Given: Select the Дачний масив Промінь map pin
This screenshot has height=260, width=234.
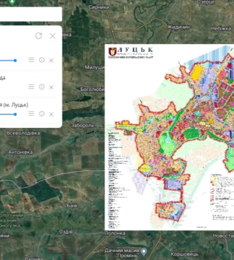Looking at the screenshot, I should (x=144, y=252).
